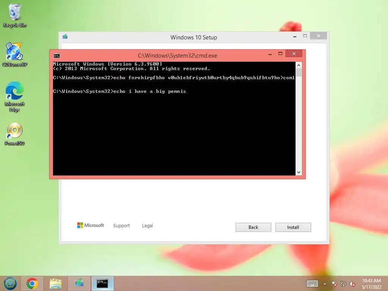
Task: Minimize the cmd.exe window
Action: tap(270, 54)
